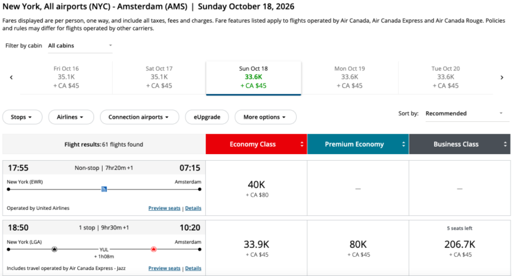The image size is (512, 276).
Task: Click the United Airlines logo on EWR flight
Action: [x=104, y=189]
